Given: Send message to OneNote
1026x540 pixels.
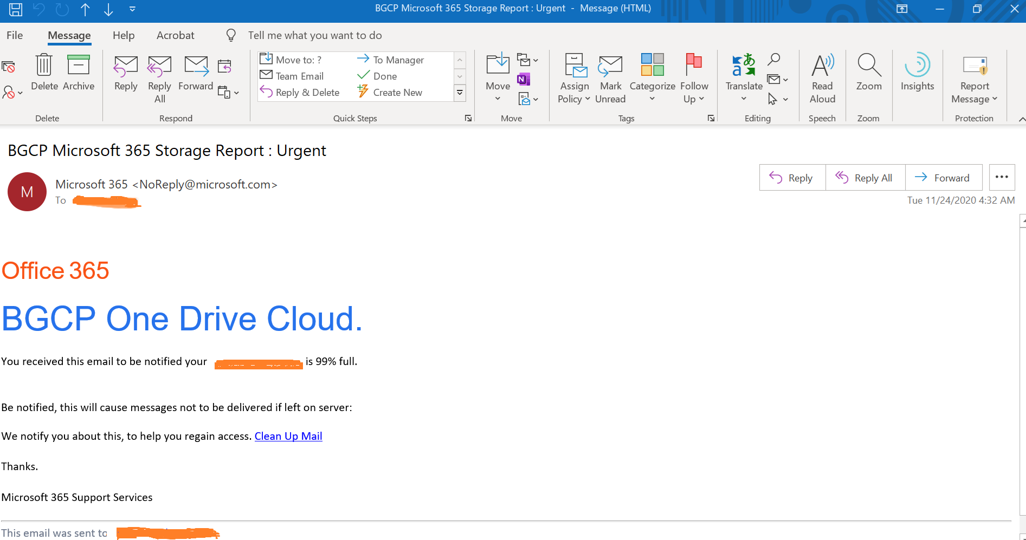Looking at the screenshot, I should pyautogui.click(x=523, y=80).
